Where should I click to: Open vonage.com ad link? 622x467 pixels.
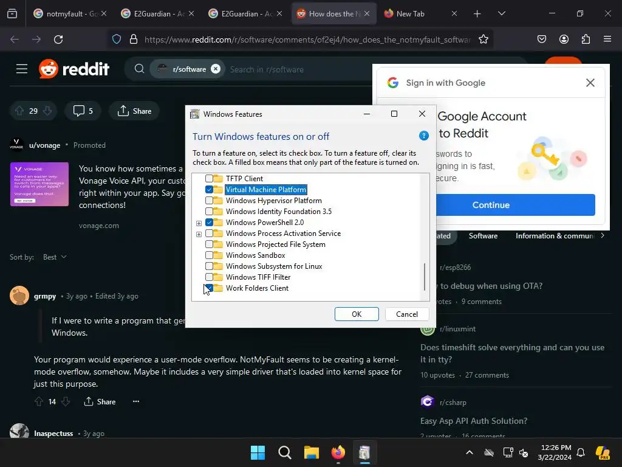(x=99, y=226)
